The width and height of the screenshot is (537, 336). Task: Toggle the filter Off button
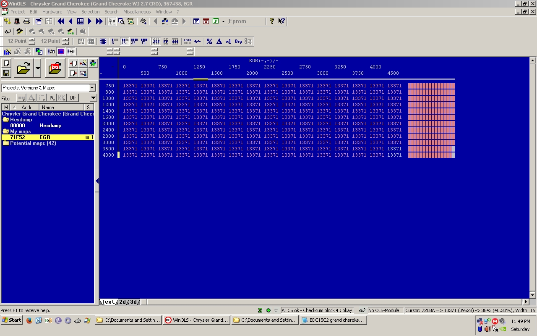click(x=73, y=98)
